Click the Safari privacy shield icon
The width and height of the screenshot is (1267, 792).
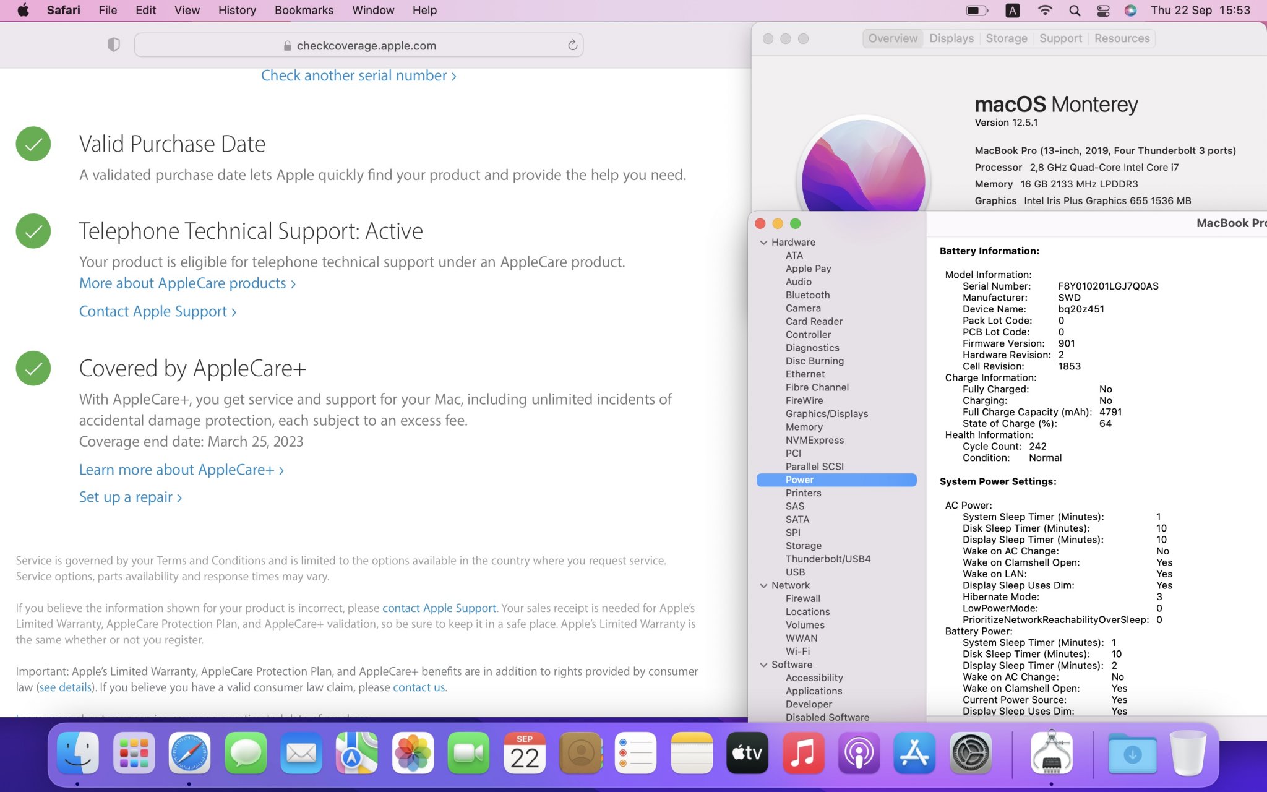tap(113, 45)
